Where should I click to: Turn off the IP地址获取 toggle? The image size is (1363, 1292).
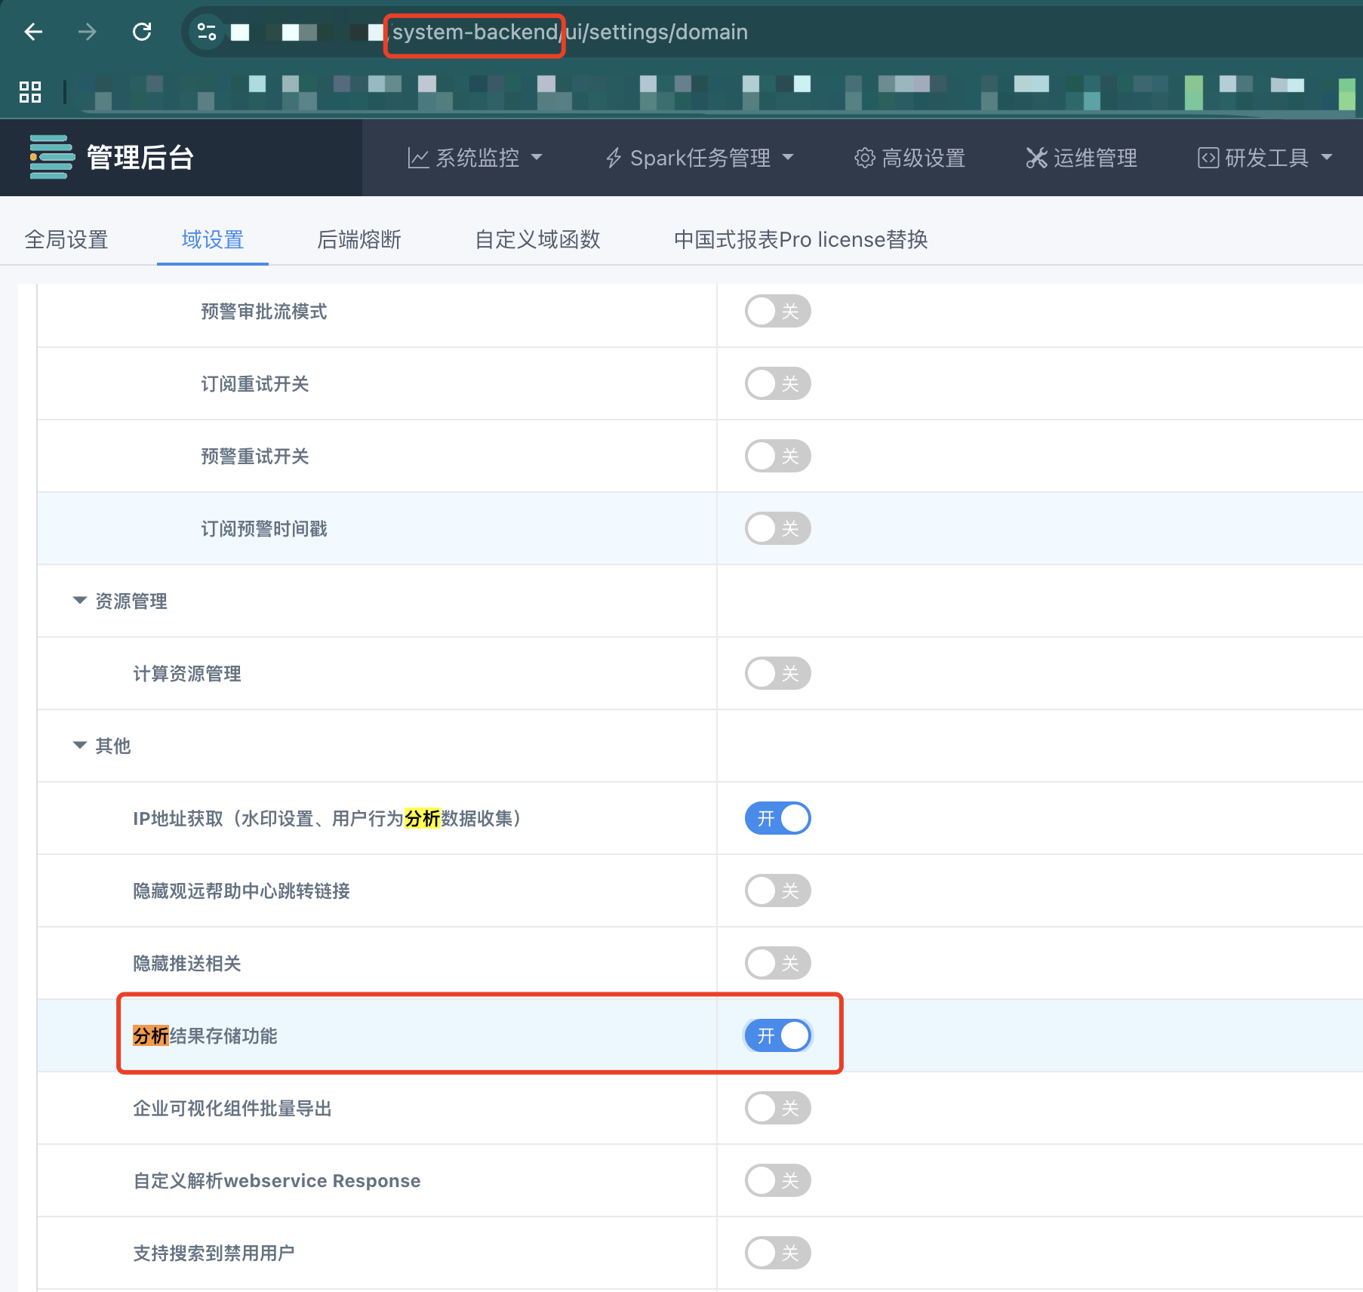pos(777,818)
